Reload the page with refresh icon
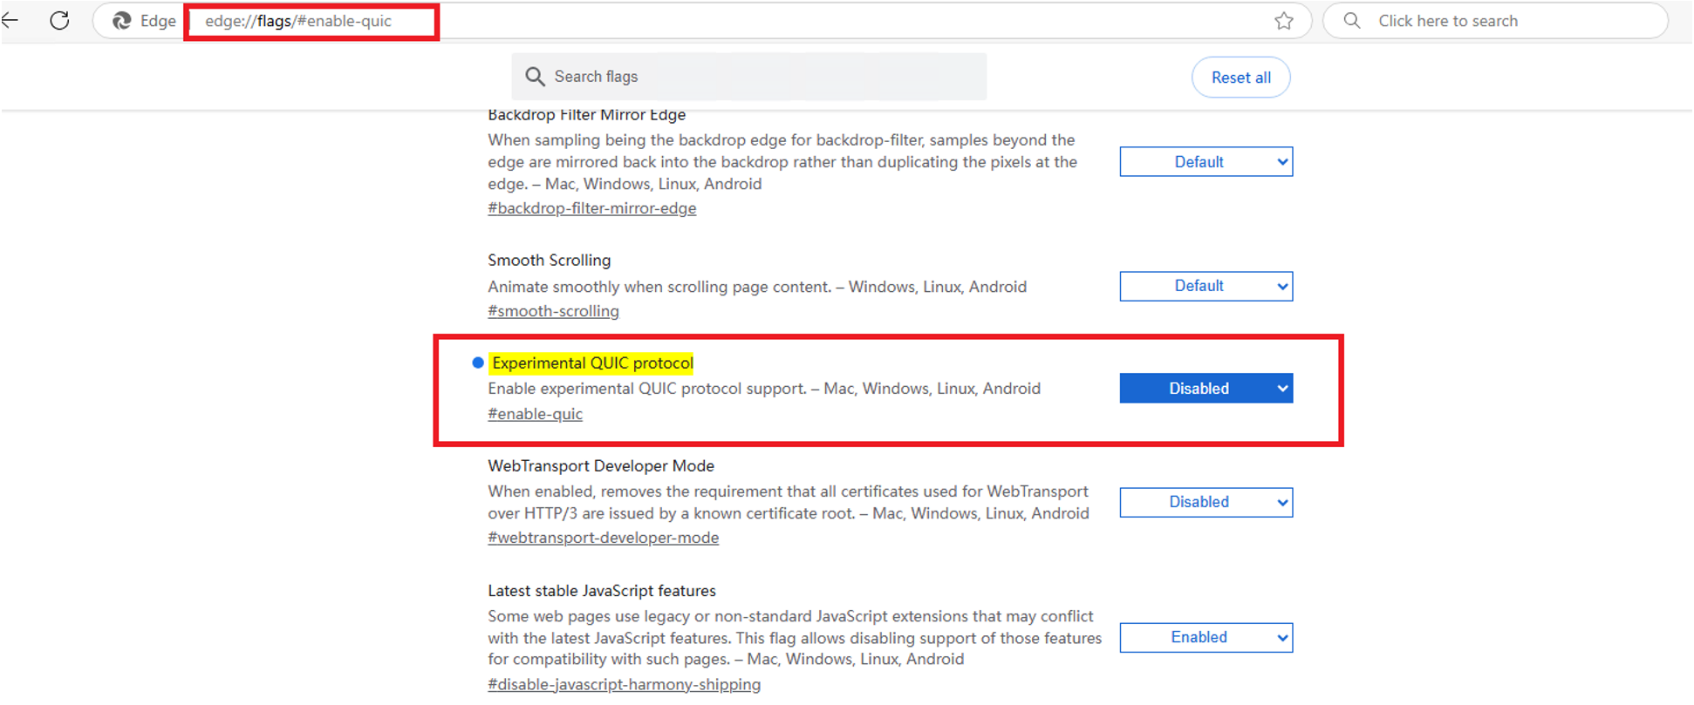Viewport: 1694px width, 705px height. pyautogui.click(x=59, y=20)
